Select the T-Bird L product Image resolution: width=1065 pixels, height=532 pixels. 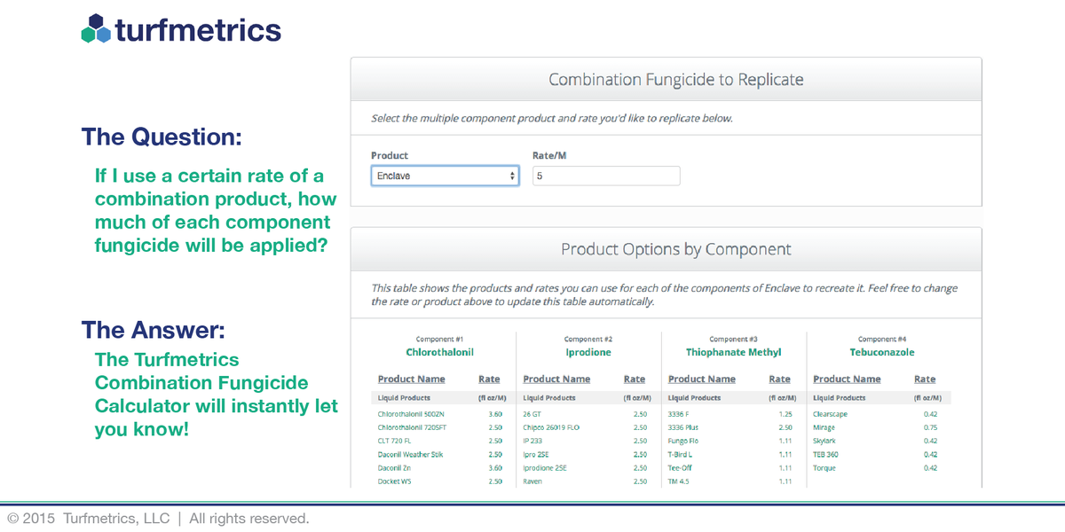tap(681, 455)
